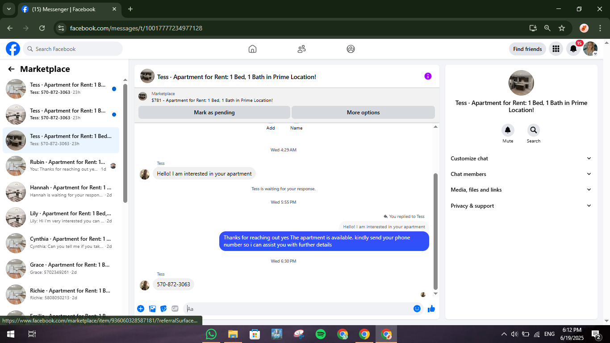Attach a photo using the composer image icon
The height and width of the screenshot is (343, 610).
152,309
